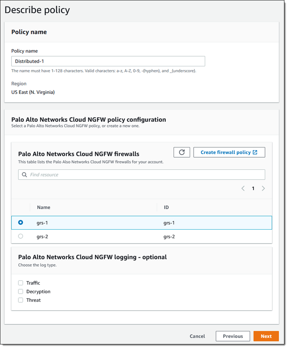This screenshot has width=288, height=348.
Task: Click the Name column header
Action: (x=44, y=207)
